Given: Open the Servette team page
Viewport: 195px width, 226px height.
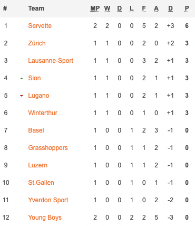Looking at the screenshot, I should pos(40,26).
